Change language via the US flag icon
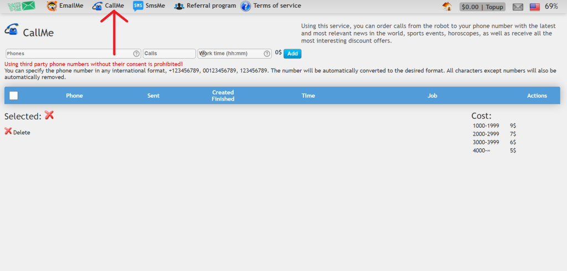This screenshot has width=567, height=271. point(534,7)
